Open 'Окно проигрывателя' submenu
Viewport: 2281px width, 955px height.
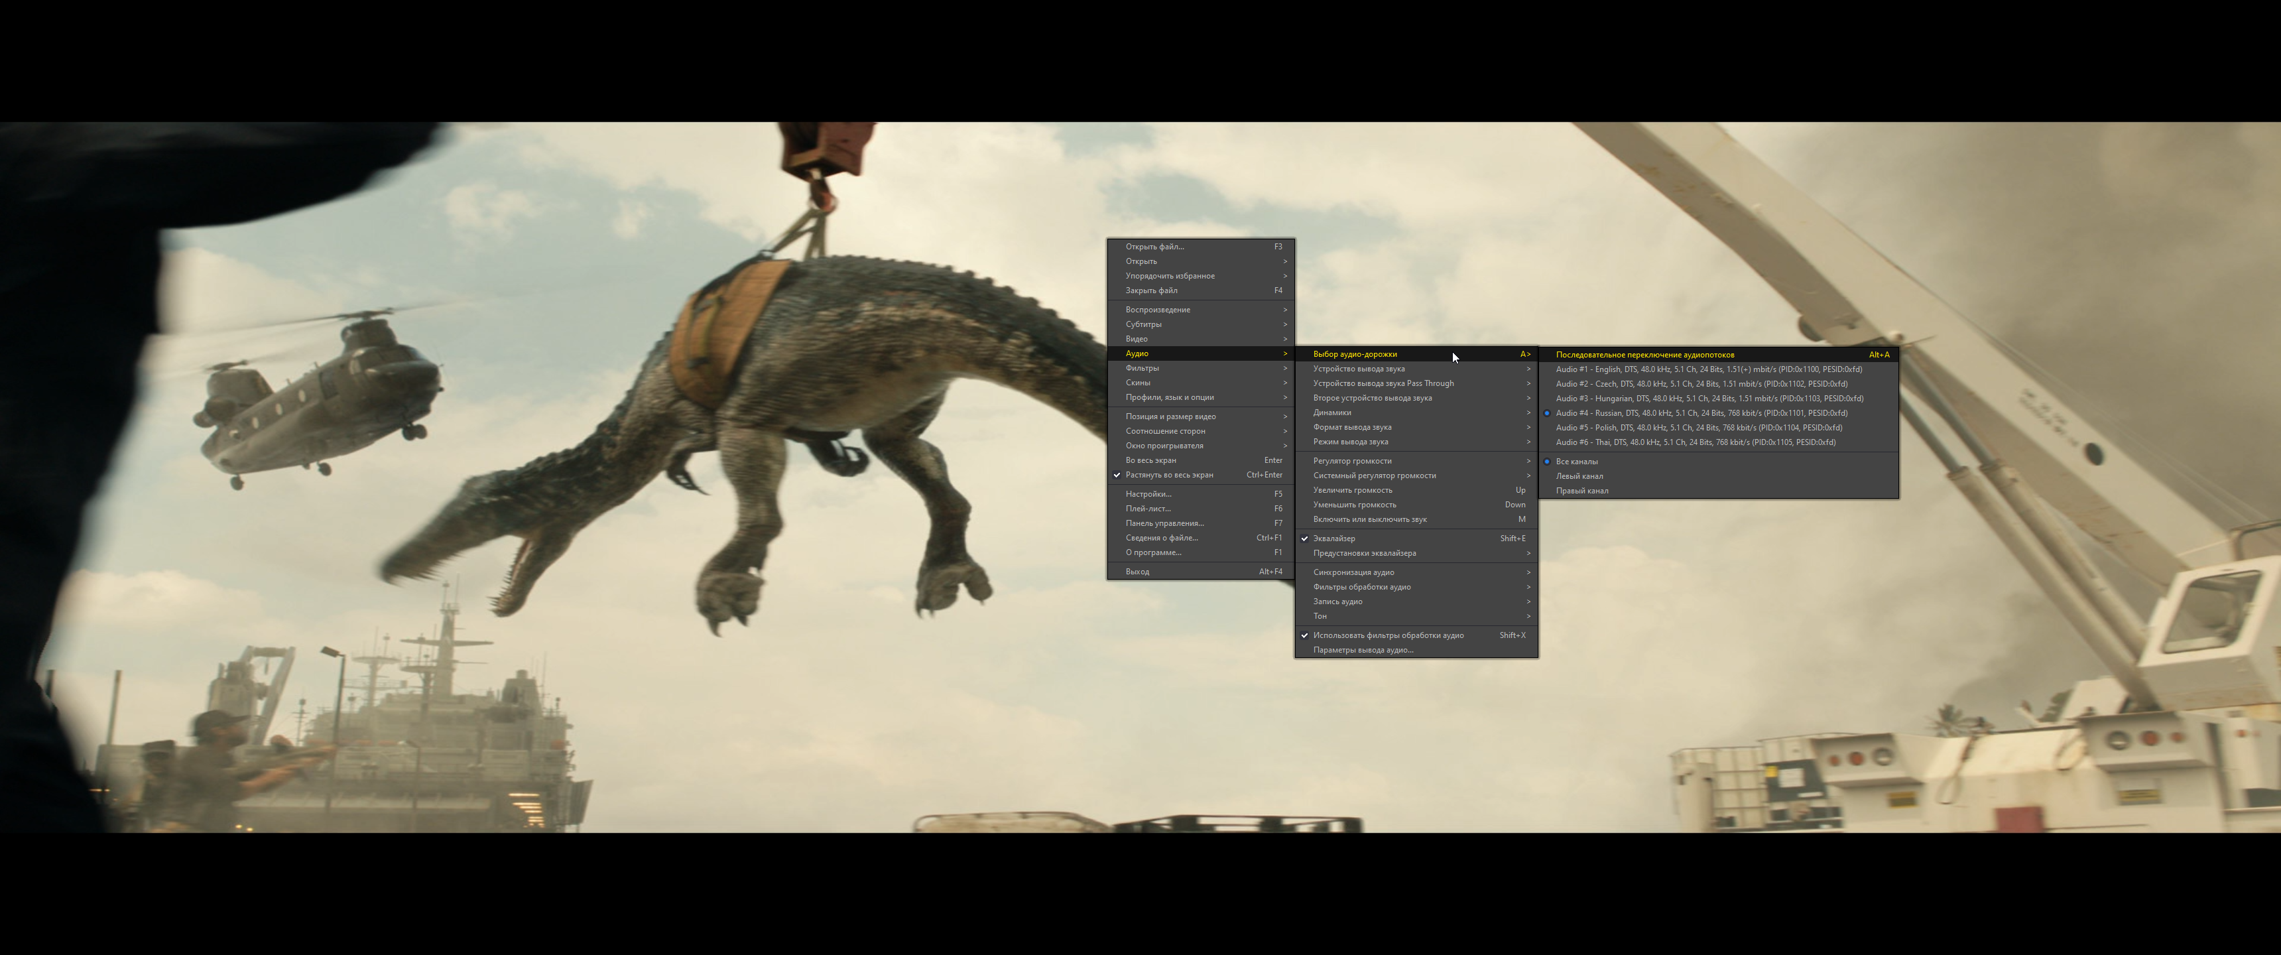click(x=1201, y=446)
